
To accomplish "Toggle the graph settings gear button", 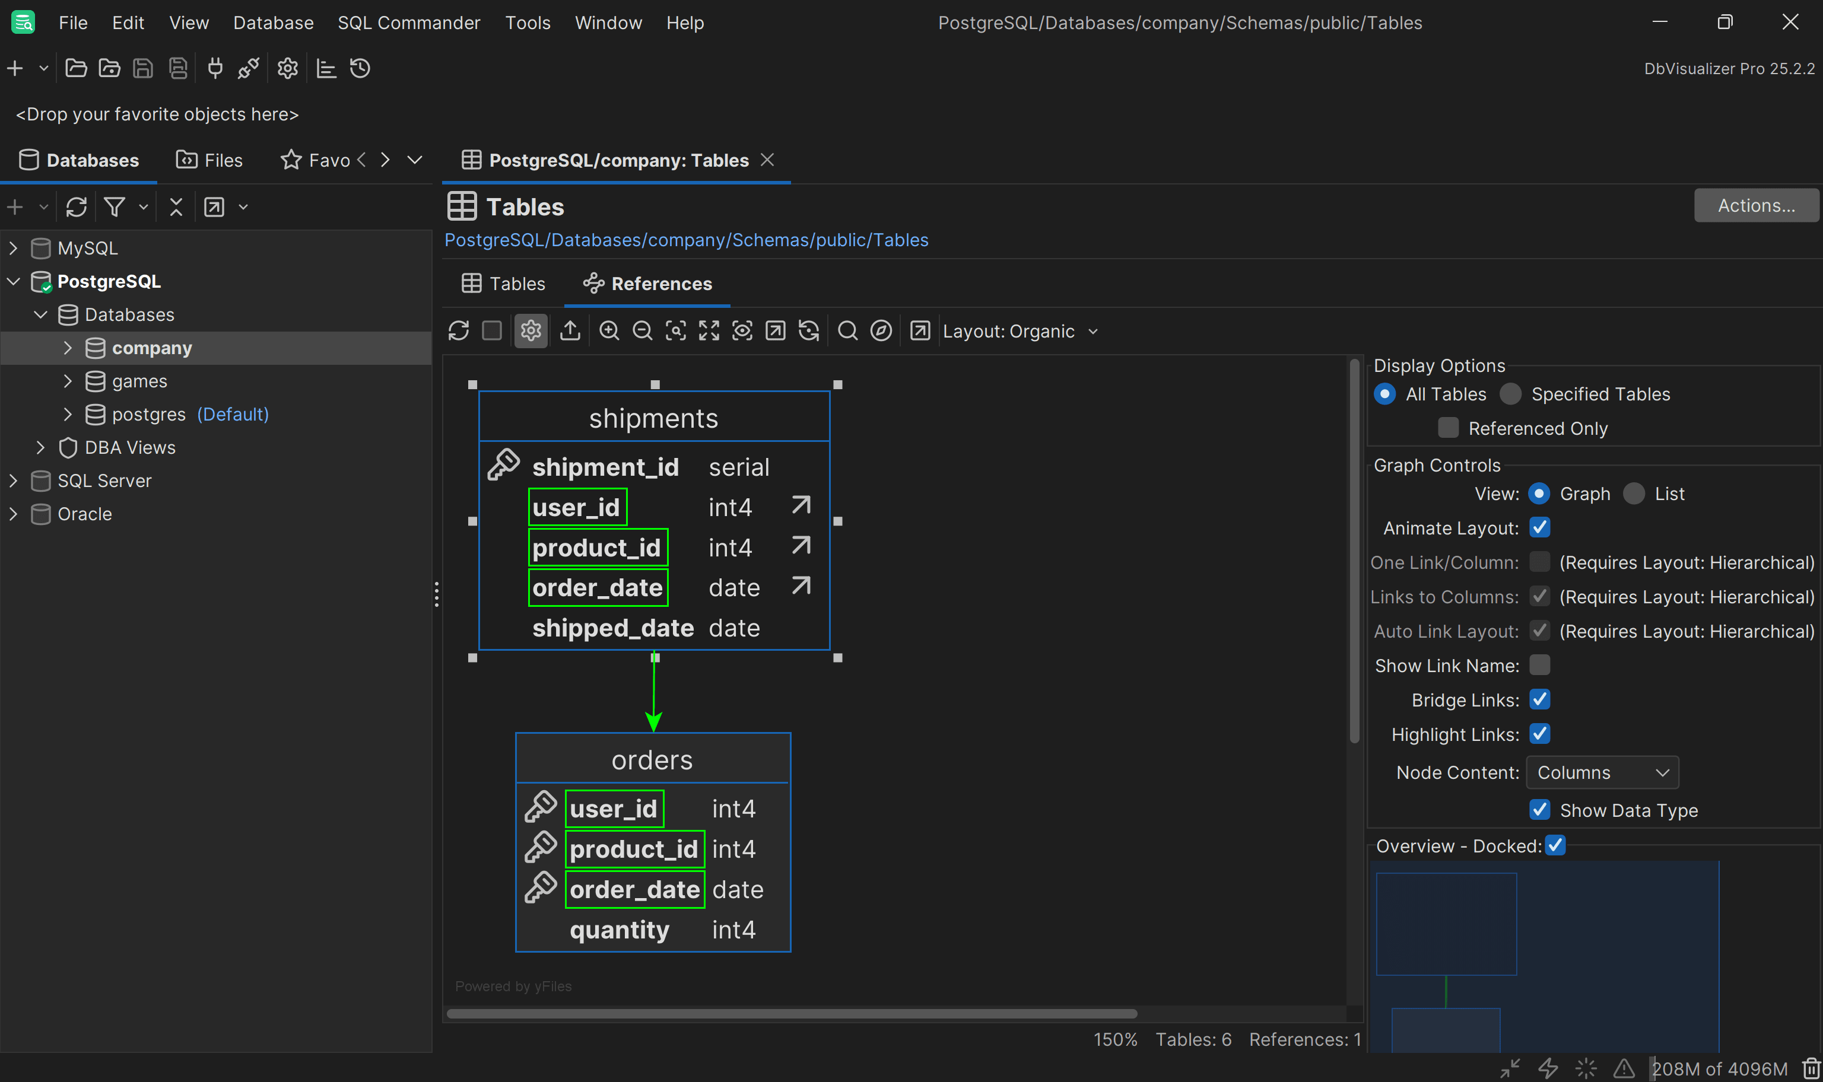I will (531, 331).
